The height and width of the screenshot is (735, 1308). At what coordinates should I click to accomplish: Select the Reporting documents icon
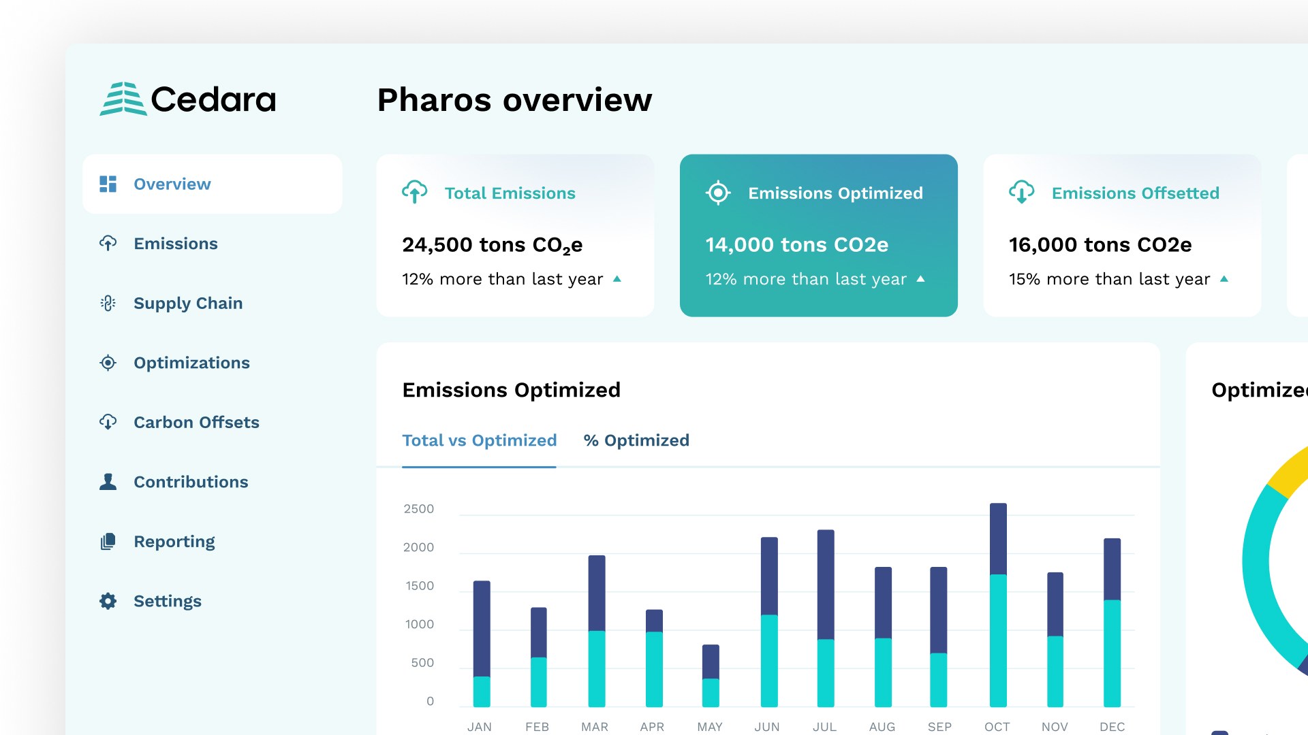tap(108, 541)
